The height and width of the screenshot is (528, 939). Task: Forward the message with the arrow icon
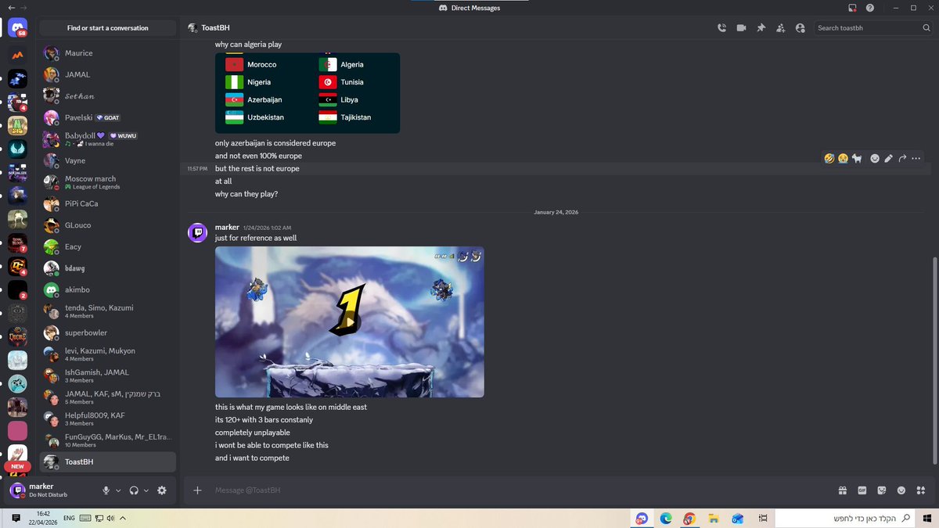pos(902,158)
